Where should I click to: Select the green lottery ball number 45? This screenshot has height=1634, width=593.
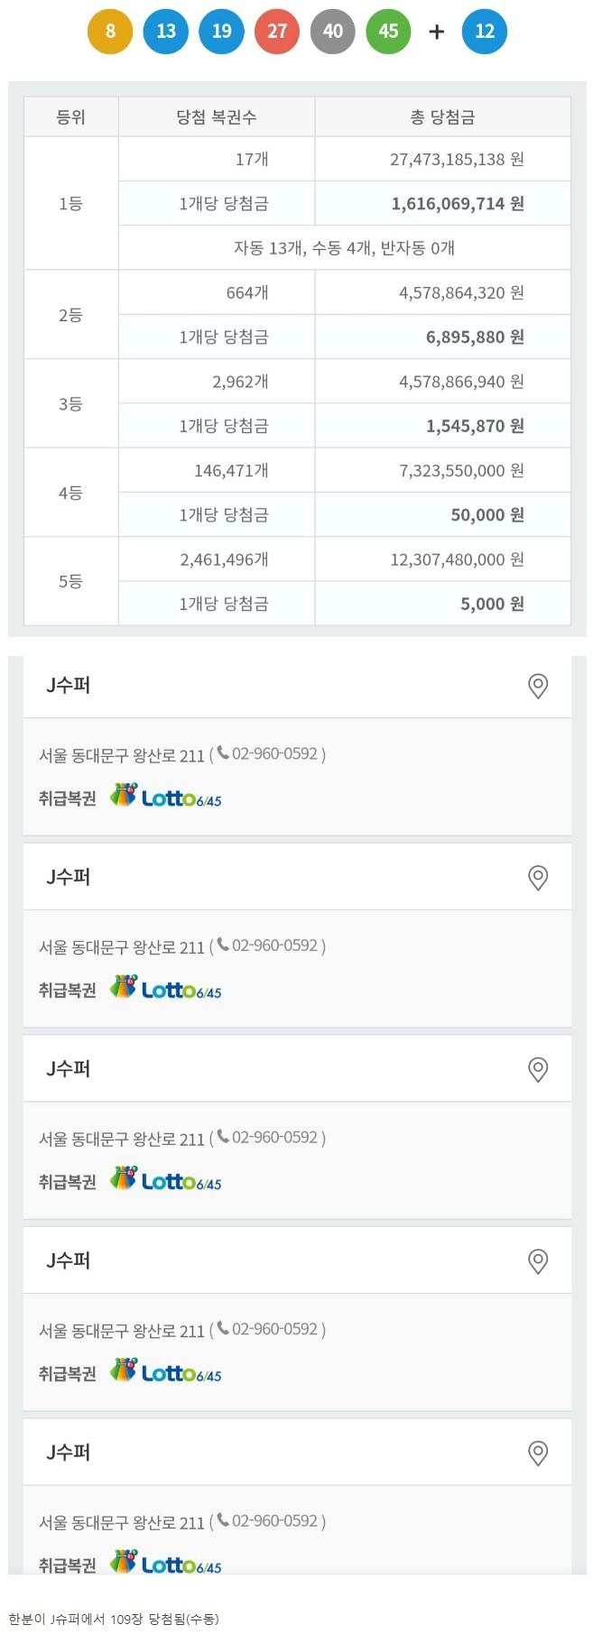[389, 32]
